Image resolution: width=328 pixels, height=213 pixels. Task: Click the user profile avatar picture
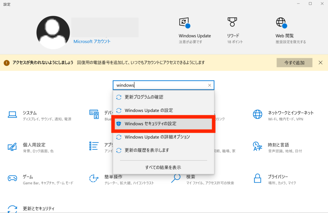[x=53, y=32]
